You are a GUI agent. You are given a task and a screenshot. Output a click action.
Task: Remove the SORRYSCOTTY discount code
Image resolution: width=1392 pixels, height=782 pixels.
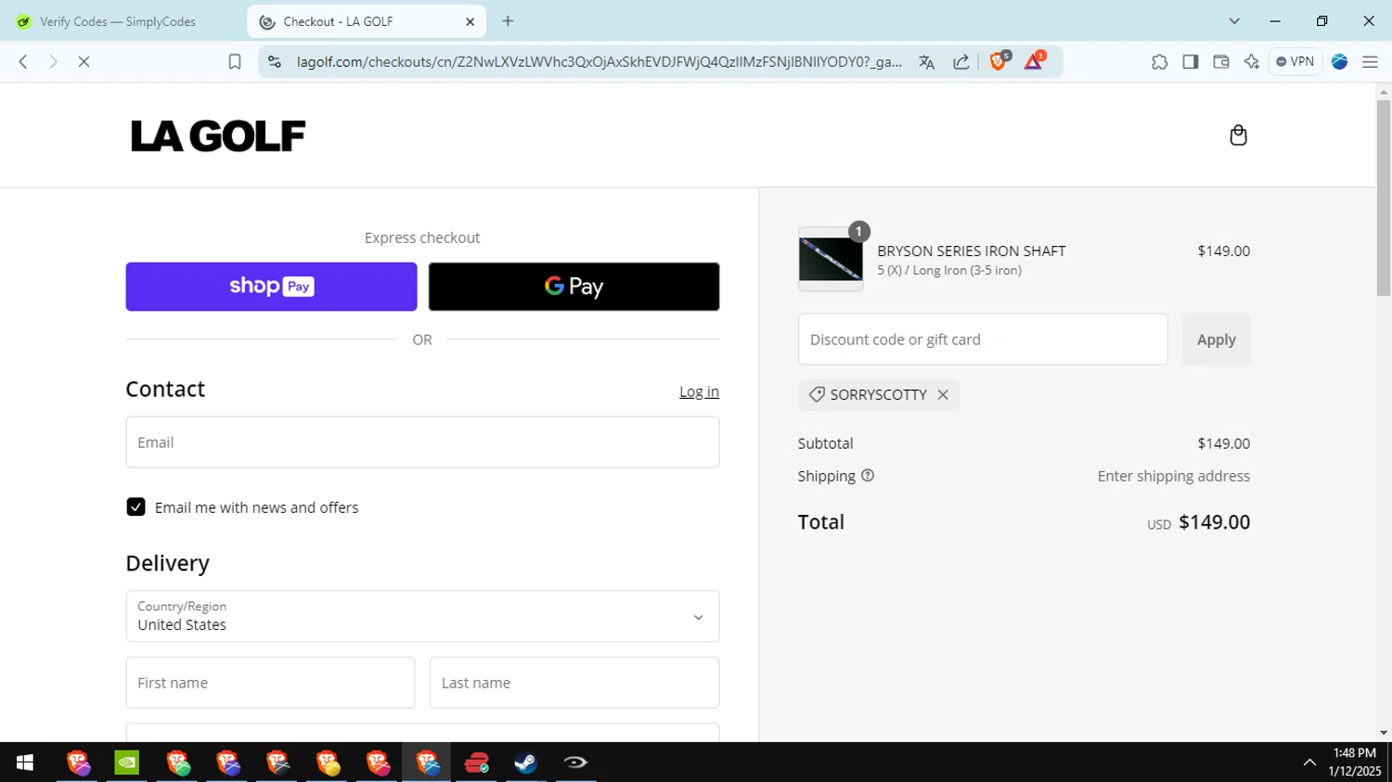coord(943,394)
